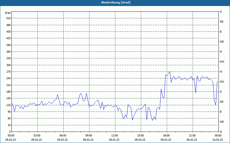Image resolution: width=230 pixels, height=143 pixels.
Task: Select the N compass label level with 0
Action: click(221, 132)
